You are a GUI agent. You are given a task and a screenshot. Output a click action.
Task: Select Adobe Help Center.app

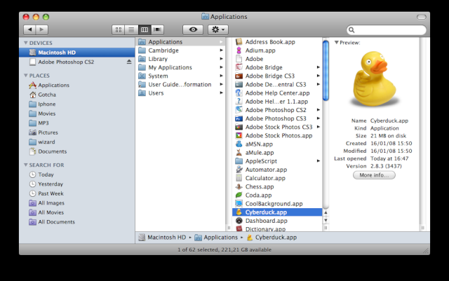277,93
